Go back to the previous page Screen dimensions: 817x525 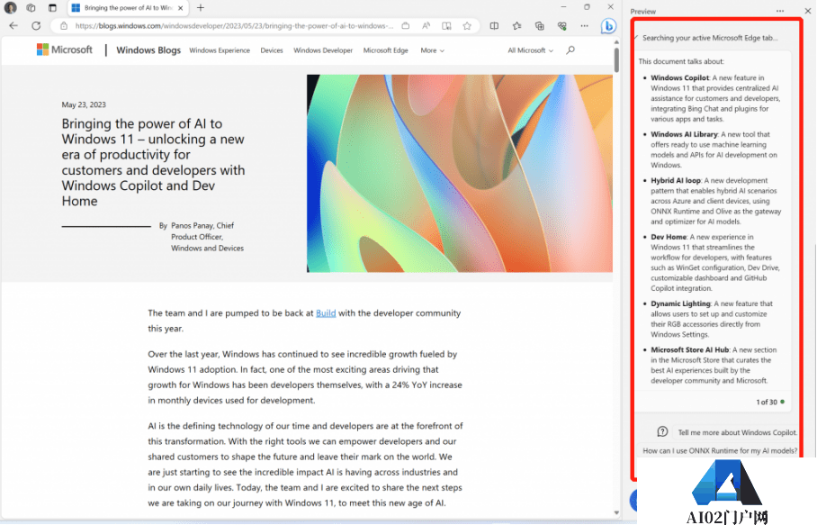13,25
